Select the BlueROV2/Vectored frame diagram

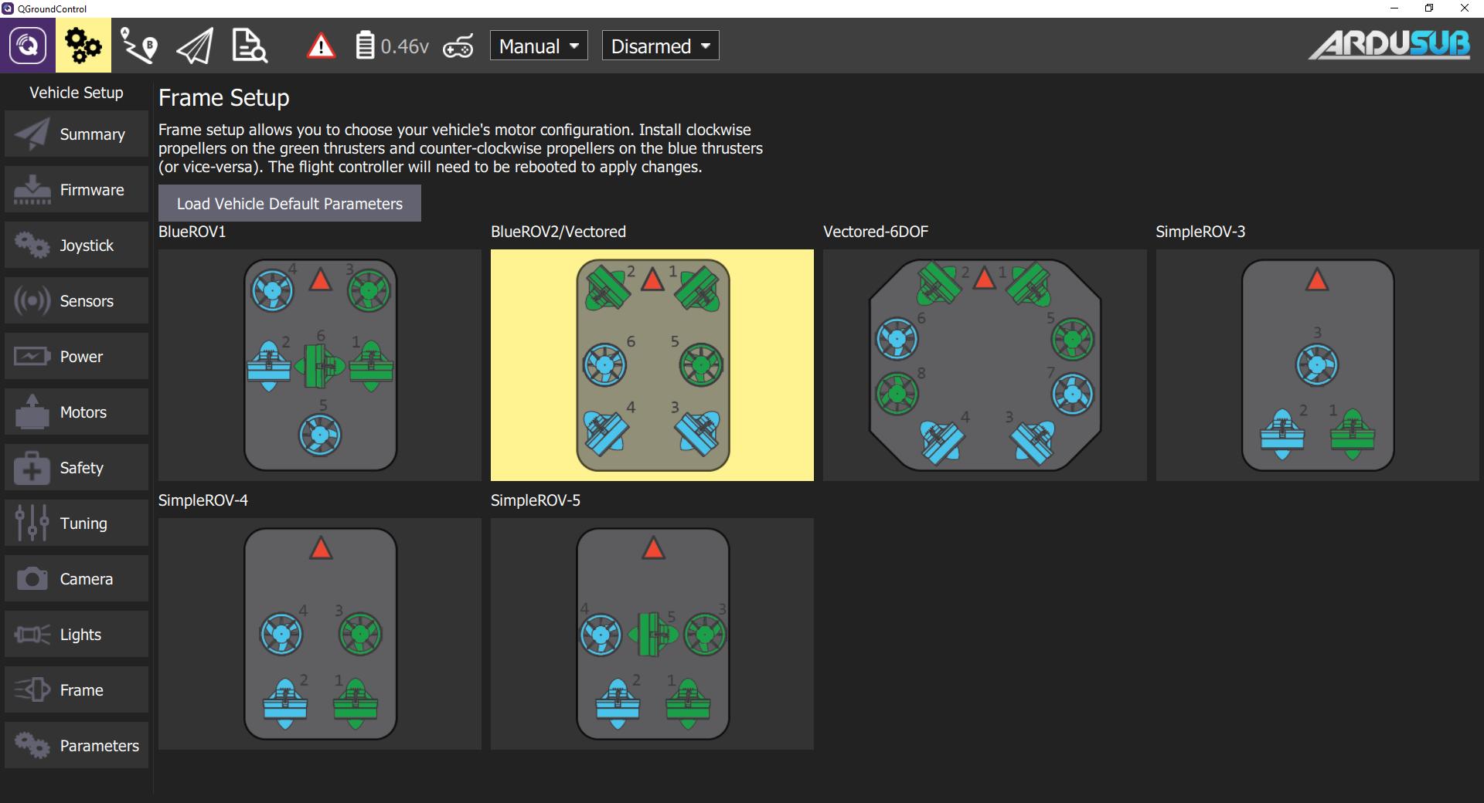[x=652, y=365]
